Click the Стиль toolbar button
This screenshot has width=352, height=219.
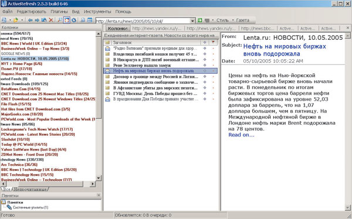(222, 20)
